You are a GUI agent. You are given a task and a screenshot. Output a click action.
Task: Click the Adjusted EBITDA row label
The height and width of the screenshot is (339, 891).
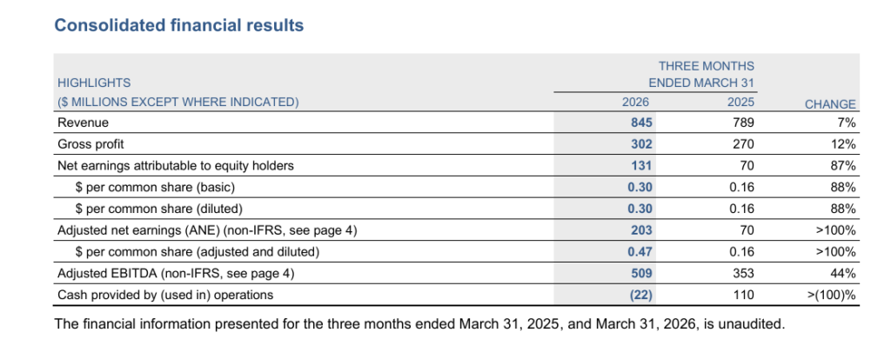coord(176,274)
